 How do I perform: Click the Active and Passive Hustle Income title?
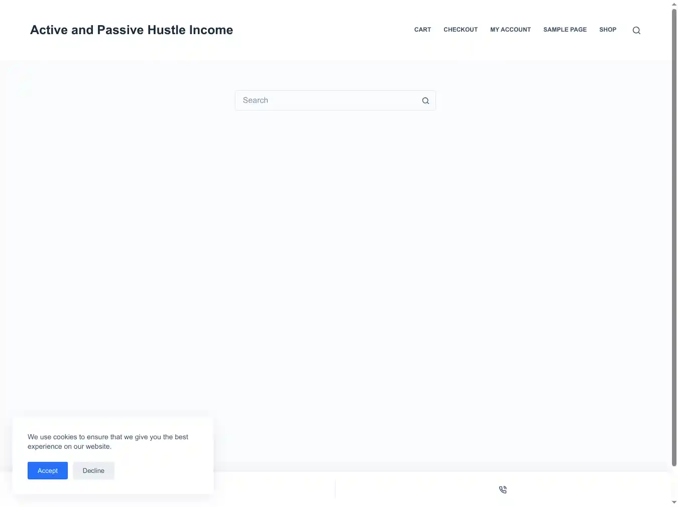point(132,30)
